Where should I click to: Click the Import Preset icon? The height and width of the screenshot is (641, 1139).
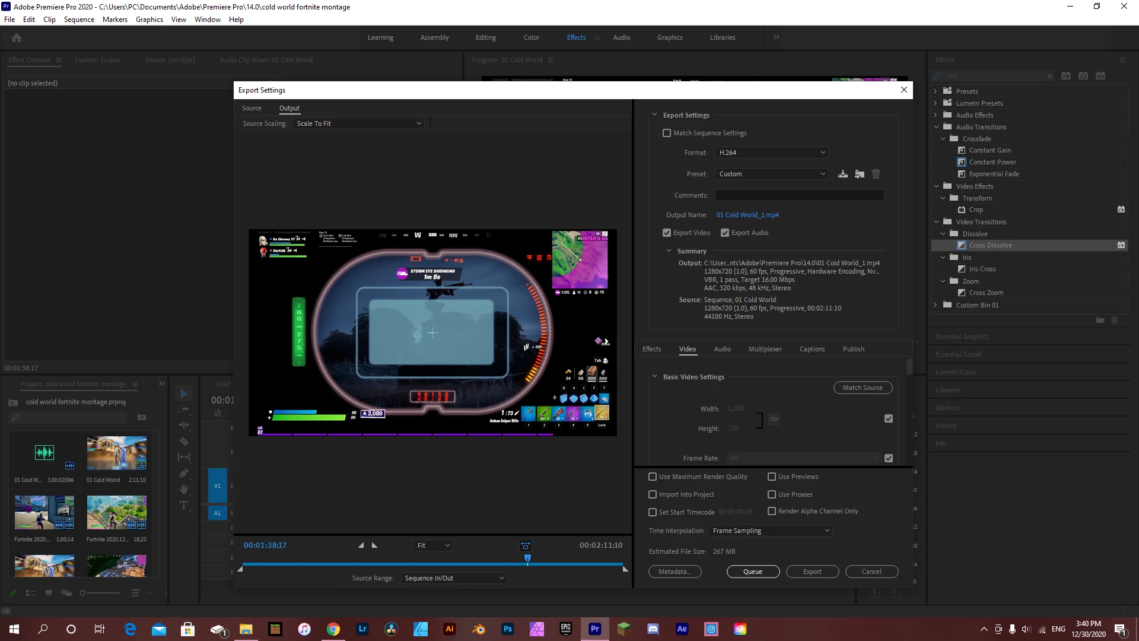pos(860,174)
